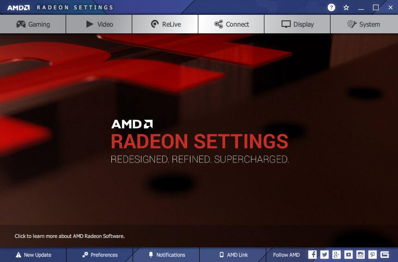
Task: Open Preferences in the bottom bar
Action: pos(100,255)
